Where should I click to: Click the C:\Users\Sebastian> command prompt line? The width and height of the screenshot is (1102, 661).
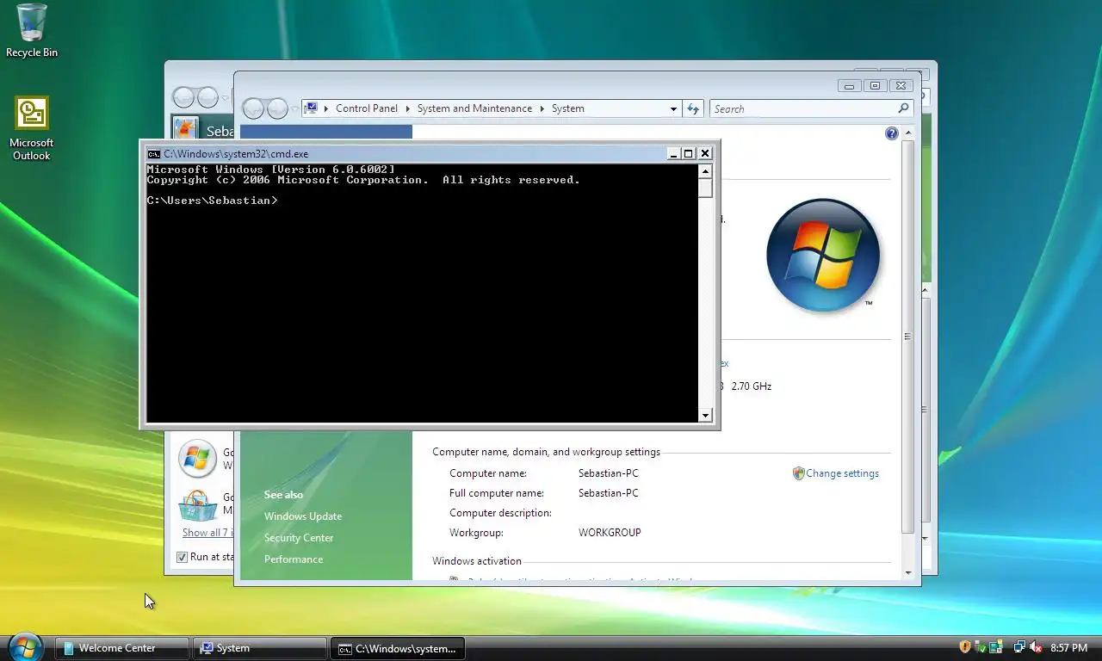click(212, 201)
